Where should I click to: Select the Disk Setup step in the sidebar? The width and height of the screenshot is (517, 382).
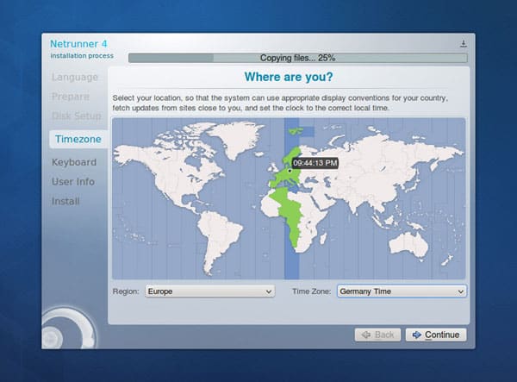click(77, 116)
